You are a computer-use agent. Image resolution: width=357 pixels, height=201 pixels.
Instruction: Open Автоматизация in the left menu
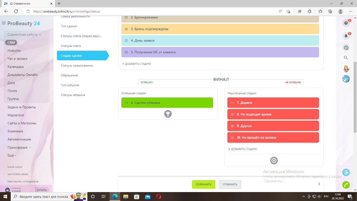point(19,139)
